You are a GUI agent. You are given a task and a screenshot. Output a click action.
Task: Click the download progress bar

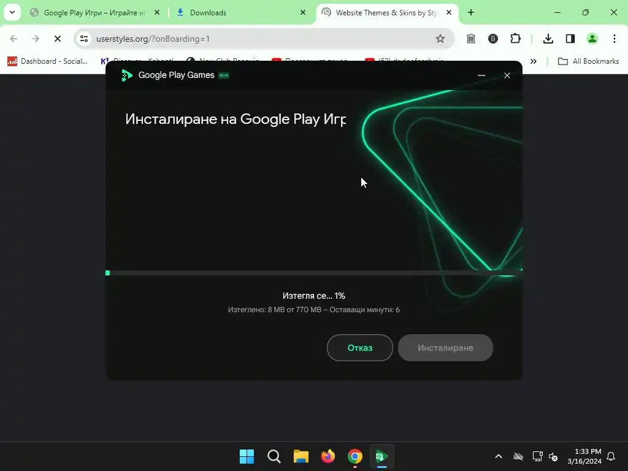tap(314, 273)
